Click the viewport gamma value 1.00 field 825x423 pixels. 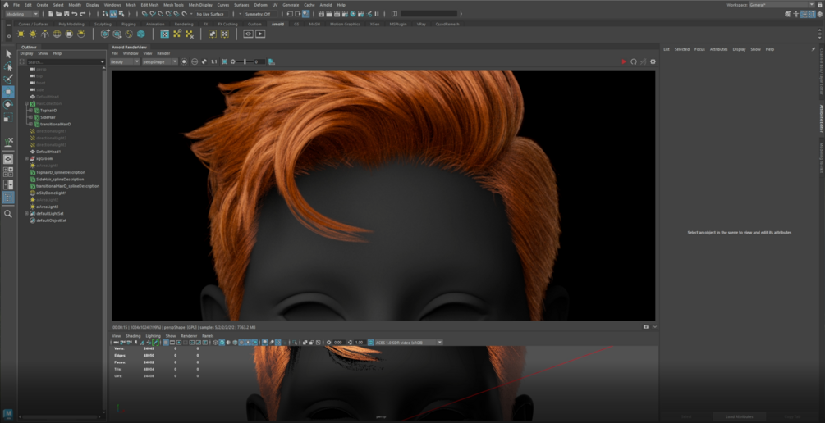[x=360, y=342]
